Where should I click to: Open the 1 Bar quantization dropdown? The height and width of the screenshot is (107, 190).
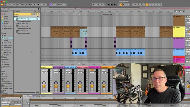tap(44, 5)
